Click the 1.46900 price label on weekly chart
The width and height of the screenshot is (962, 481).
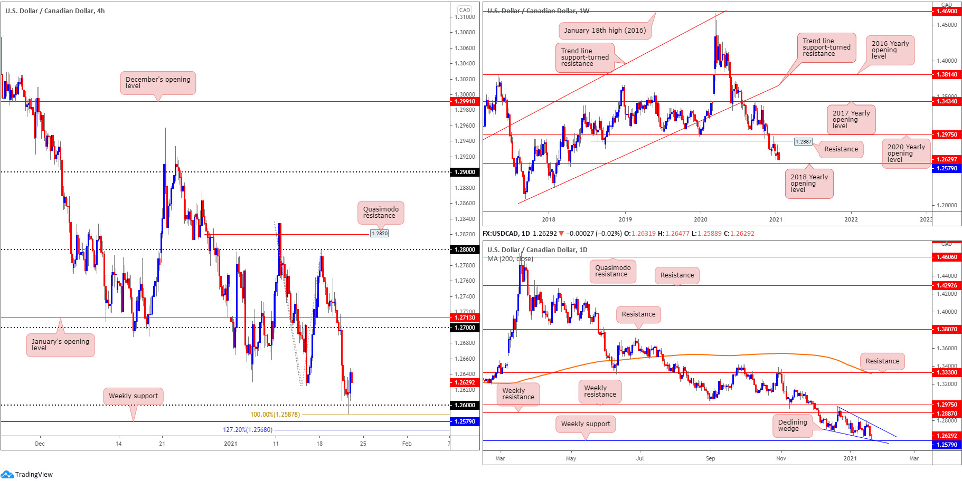click(x=947, y=11)
